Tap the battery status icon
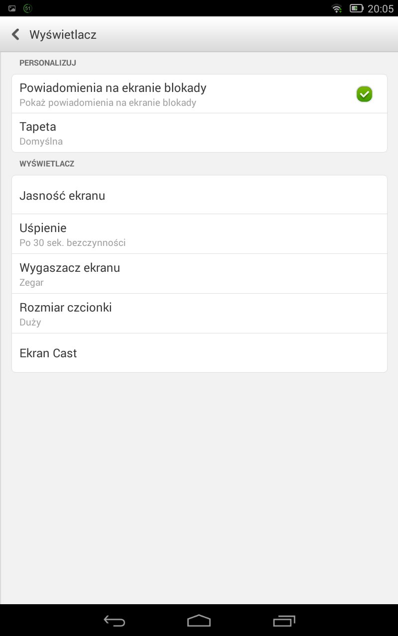 (x=356, y=8)
